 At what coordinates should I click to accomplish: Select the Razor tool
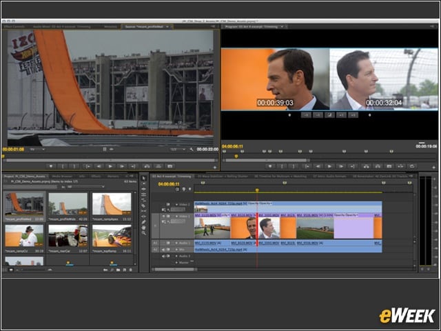[x=144, y=205]
